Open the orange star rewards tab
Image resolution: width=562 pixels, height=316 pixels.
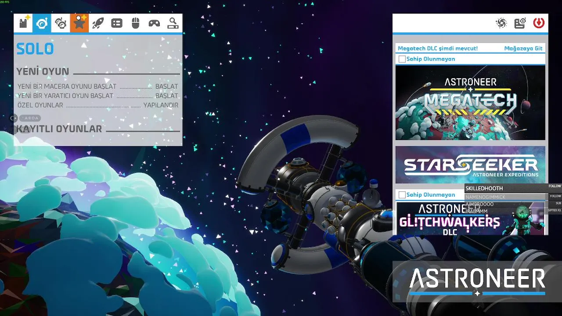(x=79, y=23)
